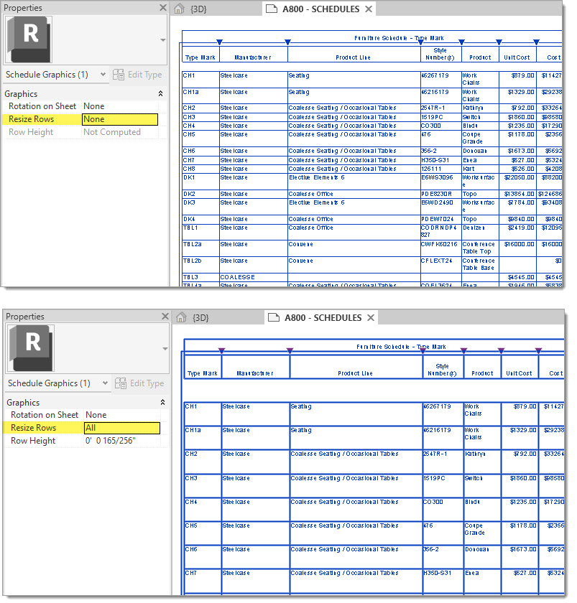This screenshot has width=577, height=603.
Task: Click the Resize Rows label in the top panel
Action: point(31,119)
